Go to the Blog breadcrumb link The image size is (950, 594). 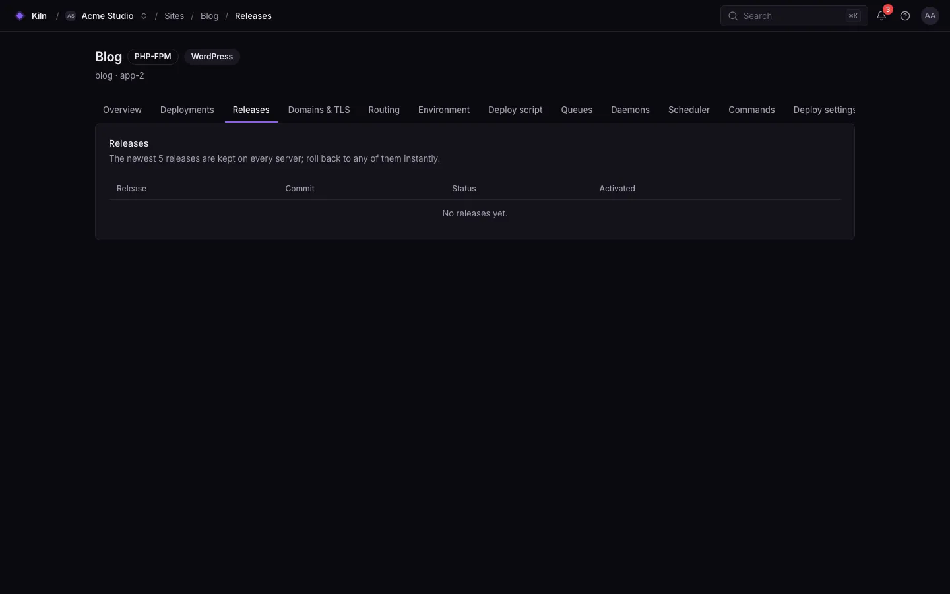click(209, 16)
